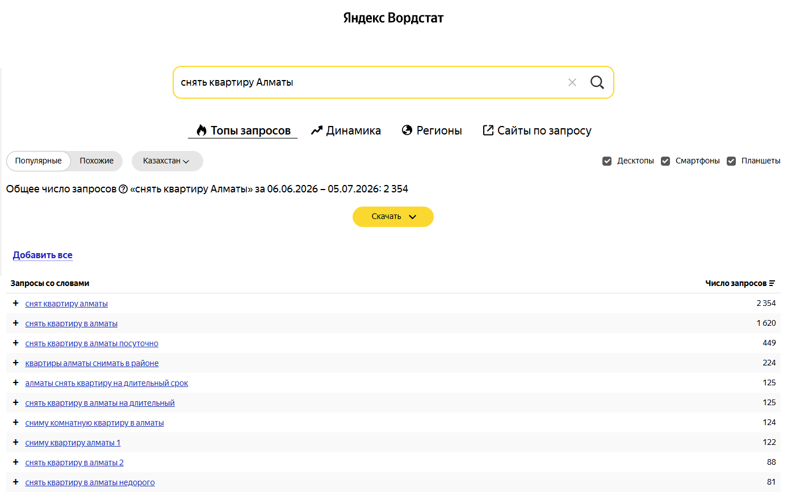800x492 pixels.
Task: Expand the Скачать download dropdown
Action: 393,217
